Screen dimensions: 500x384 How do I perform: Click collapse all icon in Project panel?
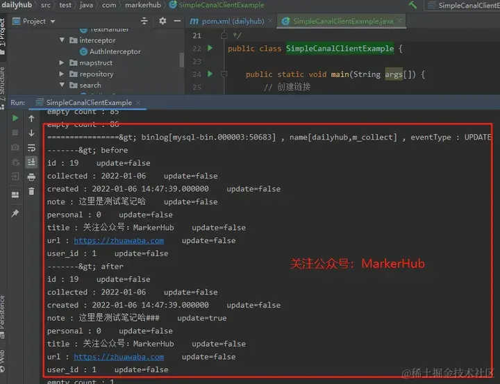click(x=144, y=21)
